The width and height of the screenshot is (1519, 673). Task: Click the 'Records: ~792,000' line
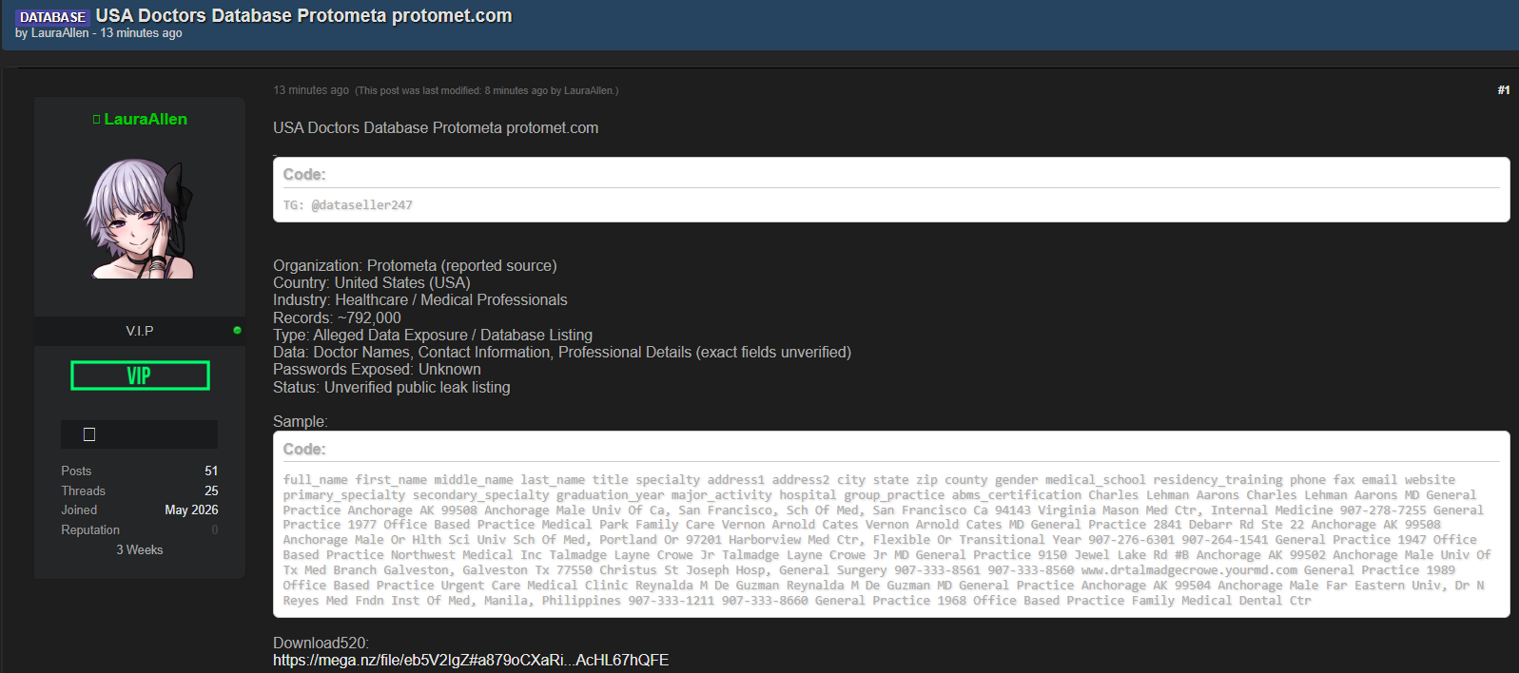point(337,317)
